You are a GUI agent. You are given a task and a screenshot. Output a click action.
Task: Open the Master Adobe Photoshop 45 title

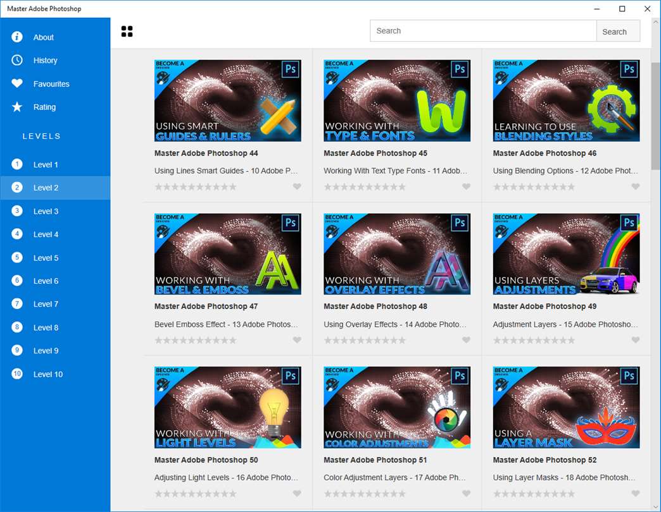click(375, 153)
